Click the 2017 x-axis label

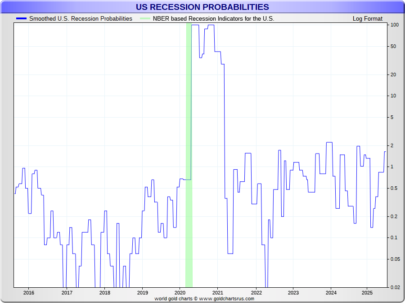(x=67, y=293)
